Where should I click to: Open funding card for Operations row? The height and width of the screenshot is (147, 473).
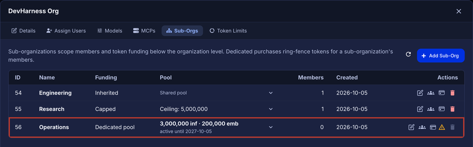pyautogui.click(x=433, y=127)
